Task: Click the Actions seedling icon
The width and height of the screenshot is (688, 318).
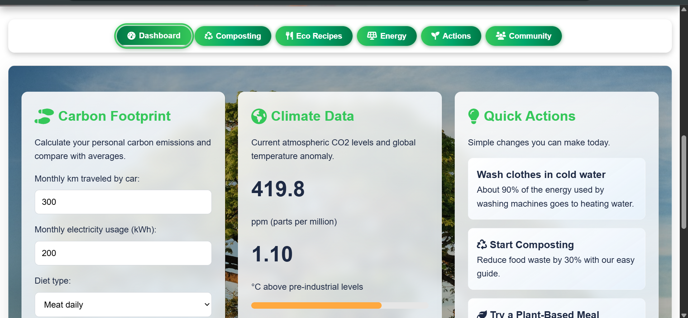Action: coord(435,36)
